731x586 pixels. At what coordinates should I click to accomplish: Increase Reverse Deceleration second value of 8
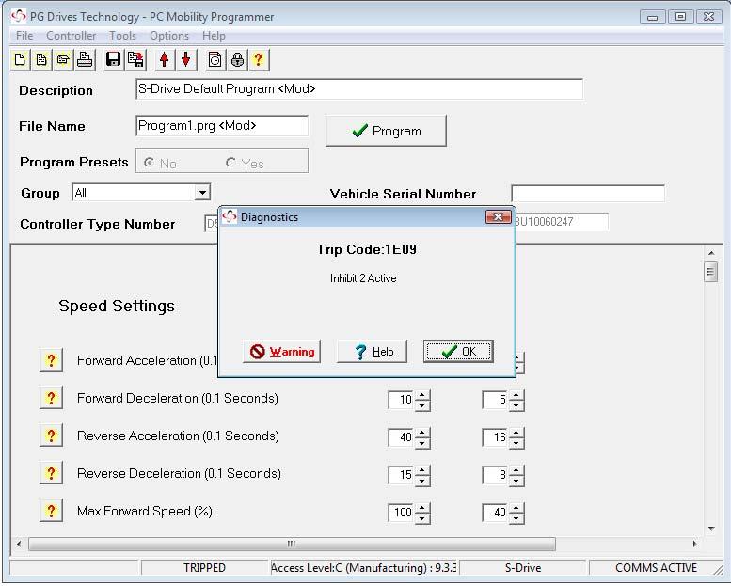coord(516,470)
